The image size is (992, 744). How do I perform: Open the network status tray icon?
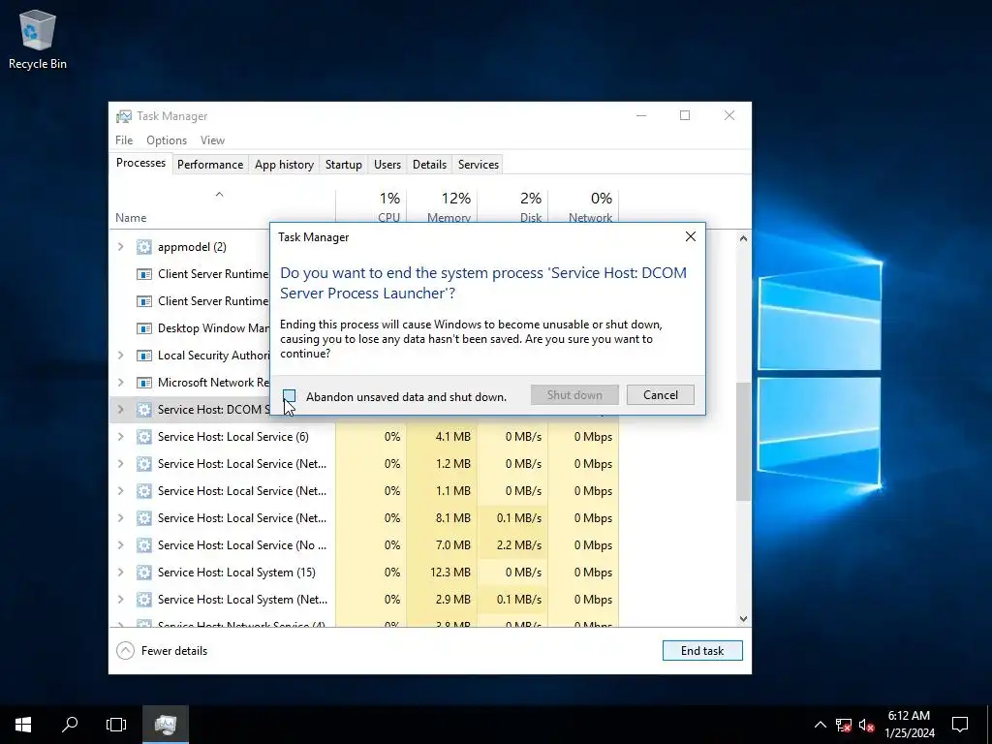pos(844,725)
